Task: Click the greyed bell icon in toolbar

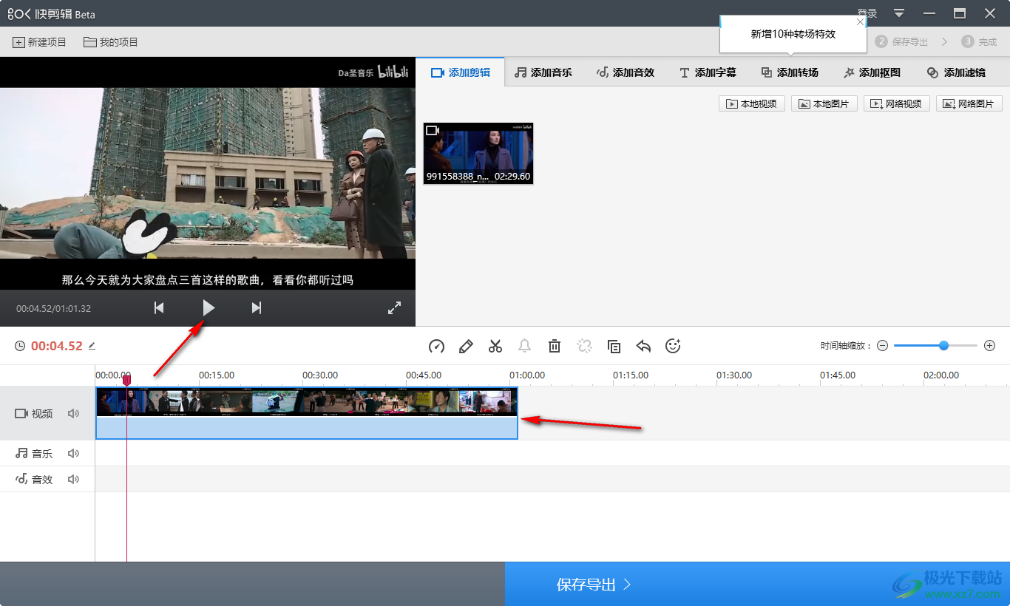Action: click(525, 346)
